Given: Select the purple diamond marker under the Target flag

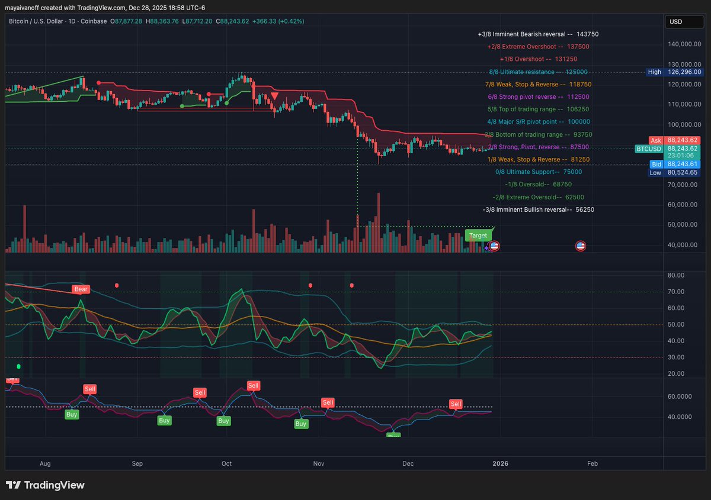Looking at the screenshot, I should tap(486, 248).
